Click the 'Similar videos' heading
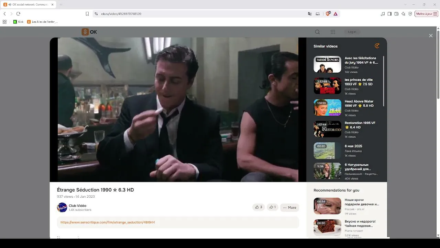This screenshot has height=248, width=440. click(326, 46)
